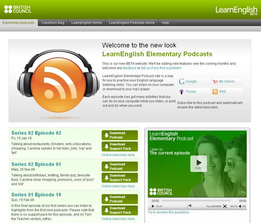This screenshot has width=261, height=223.
Task: Open Series 02 Episode 01 title
Action: coord(36,164)
